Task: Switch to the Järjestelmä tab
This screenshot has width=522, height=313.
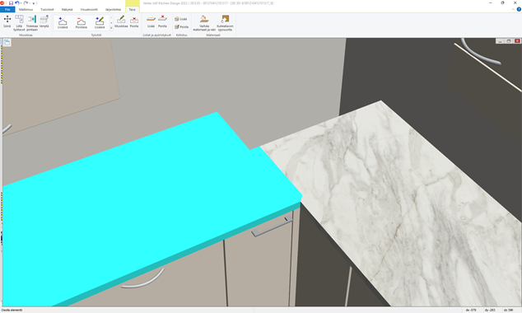Action: coord(113,9)
